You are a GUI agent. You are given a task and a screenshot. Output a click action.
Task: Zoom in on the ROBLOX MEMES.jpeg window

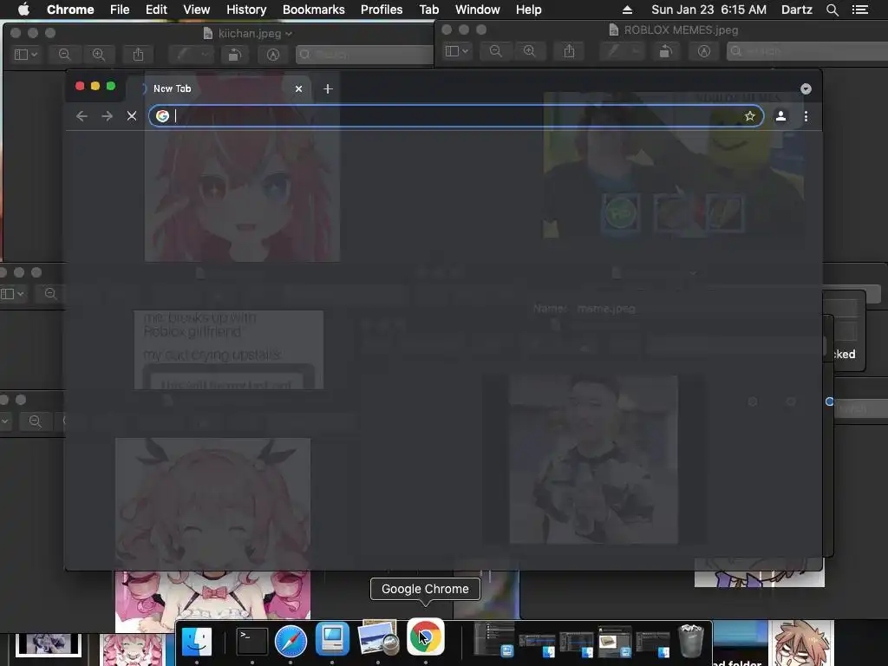pyautogui.click(x=530, y=51)
